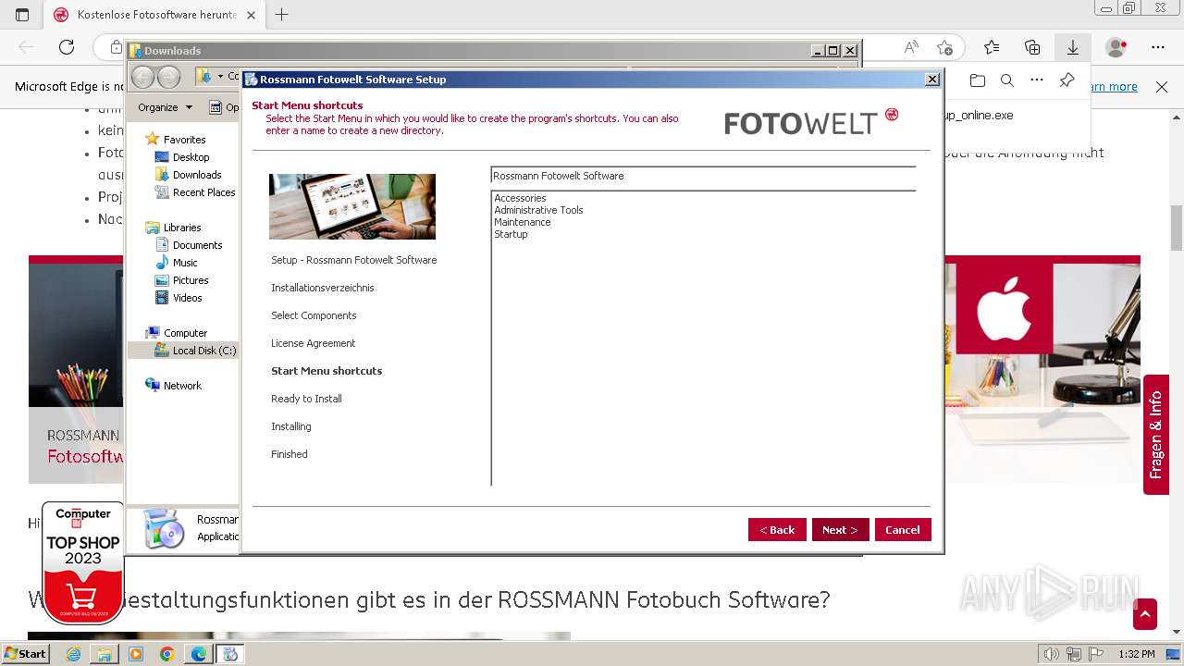The image size is (1184, 666).
Task: Open Edge profile avatar
Action: [1116, 47]
